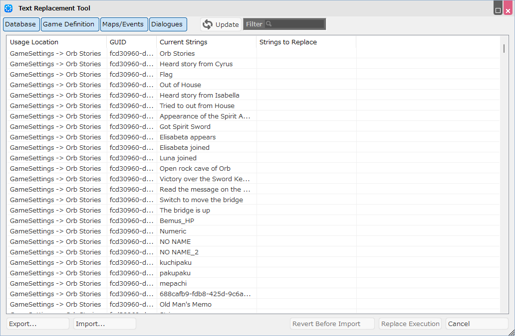Click the Import button

(104, 324)
